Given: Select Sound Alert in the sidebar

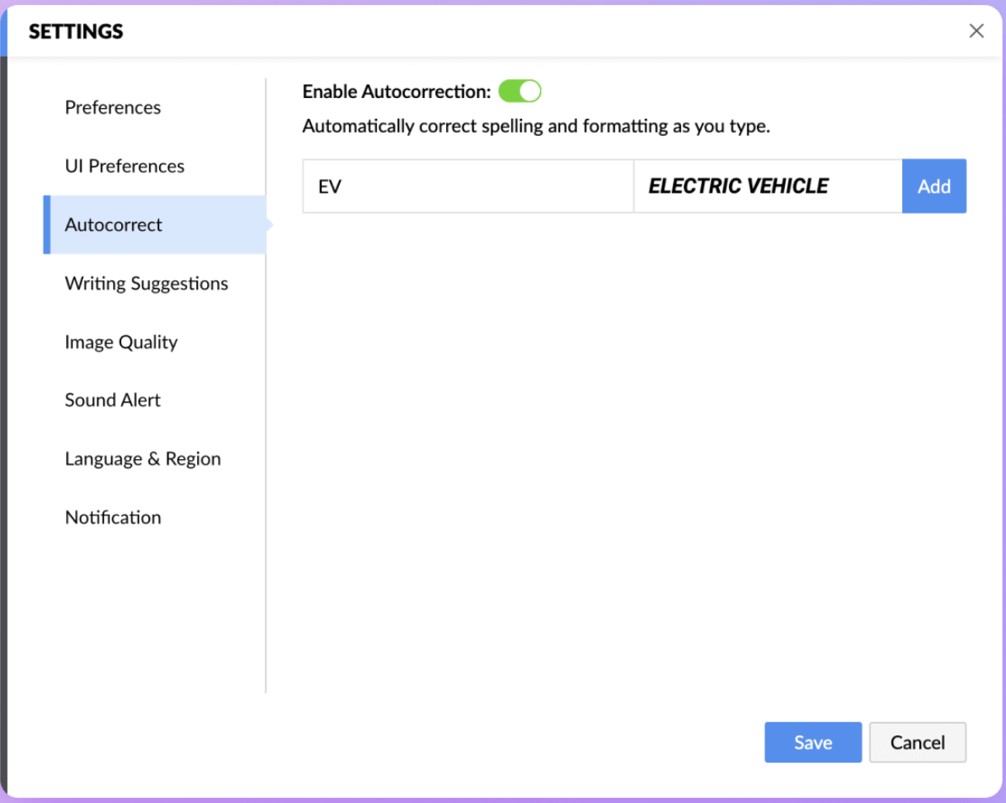Looking at the screenshot, I should pyautogui.click(x=113, y=400).
